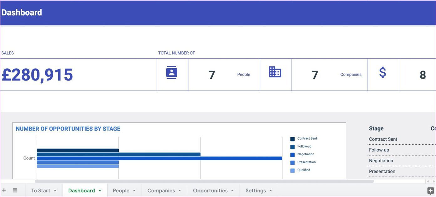Click the dollar sign opportunities icon
The image size is (436, 197).
point(382,72)
